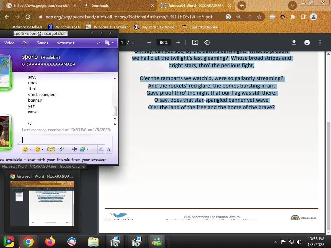
Task: Click the Chrome forward arrow
Action: tap(17, 17)
